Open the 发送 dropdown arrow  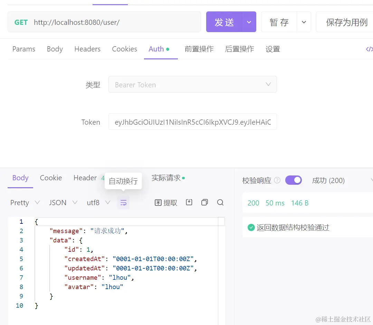(249, 22)
